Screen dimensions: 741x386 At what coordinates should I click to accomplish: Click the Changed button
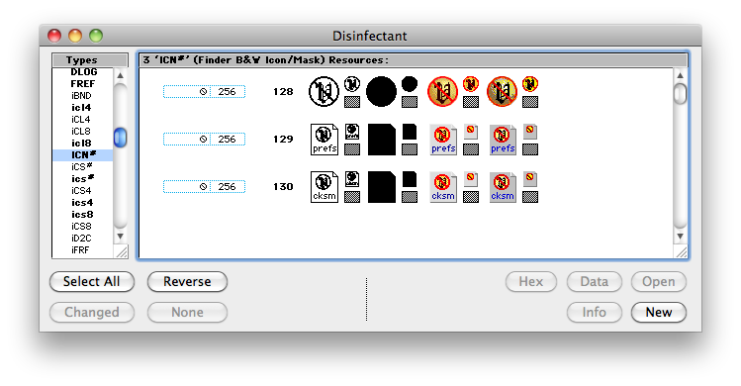[x=92, y=312]
